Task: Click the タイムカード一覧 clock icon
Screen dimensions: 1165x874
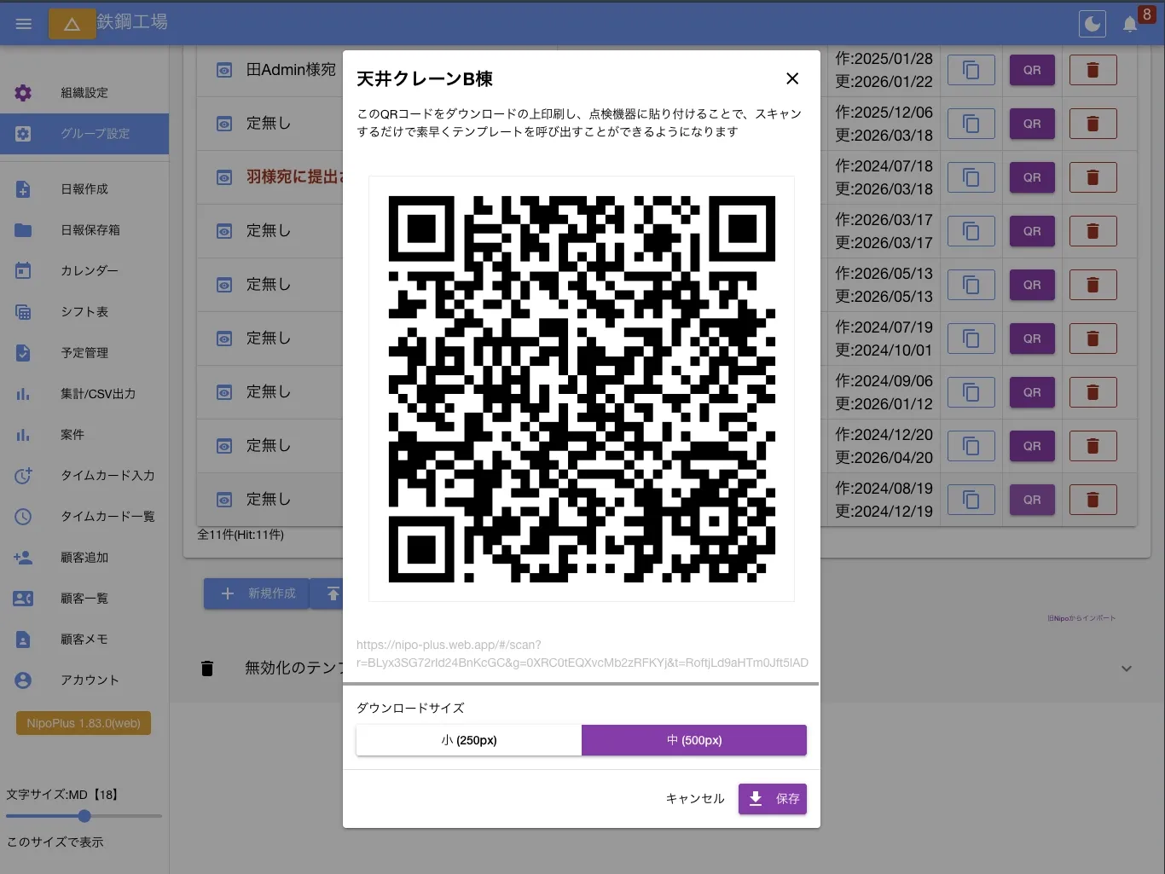Action: (x=23, y=517)
